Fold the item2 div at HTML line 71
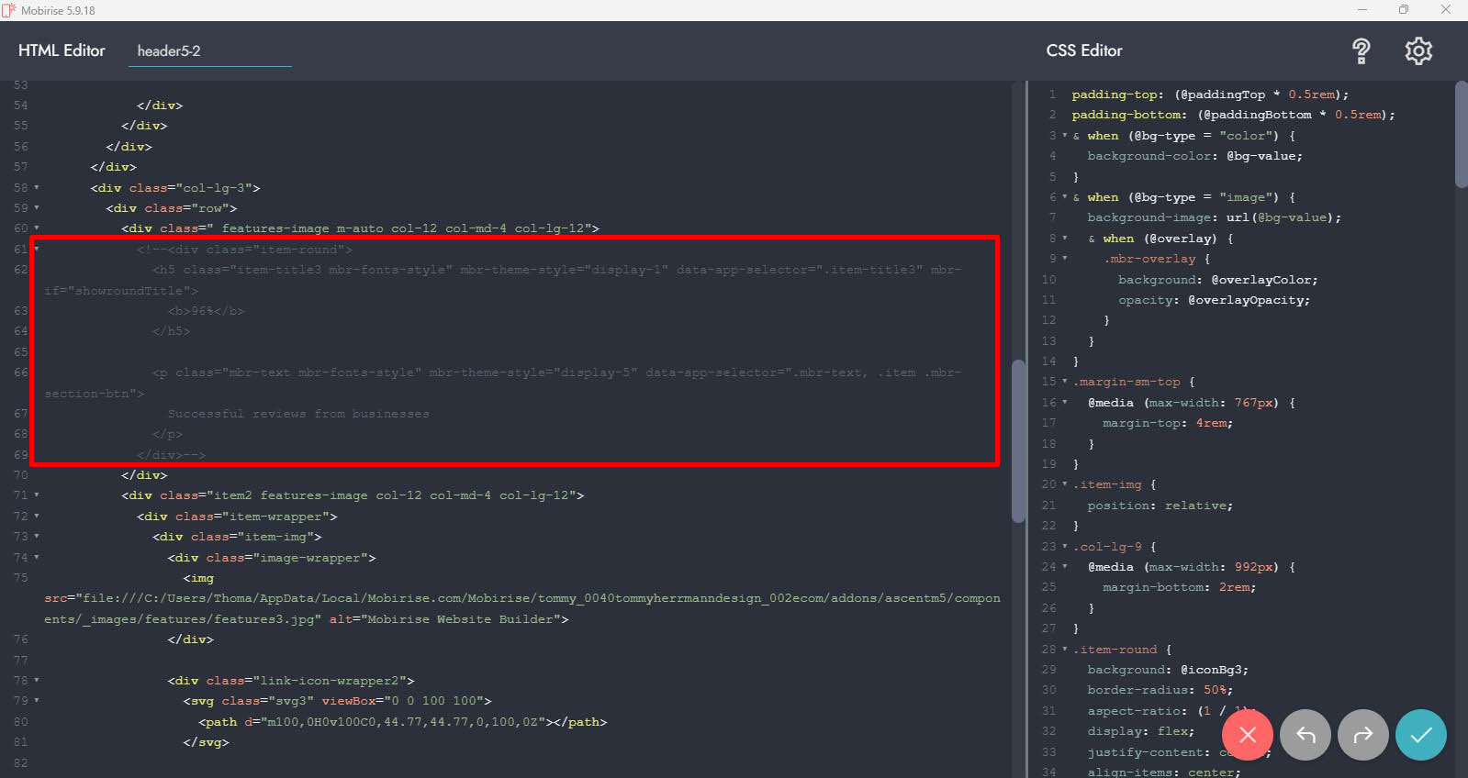1468x778 pixels. coord(37,495)
